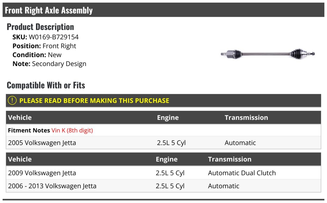Screen dimensions: 327x203
Task: Select the Front Right Axle Assembly title bar
Action: click(x=163, y=10)
